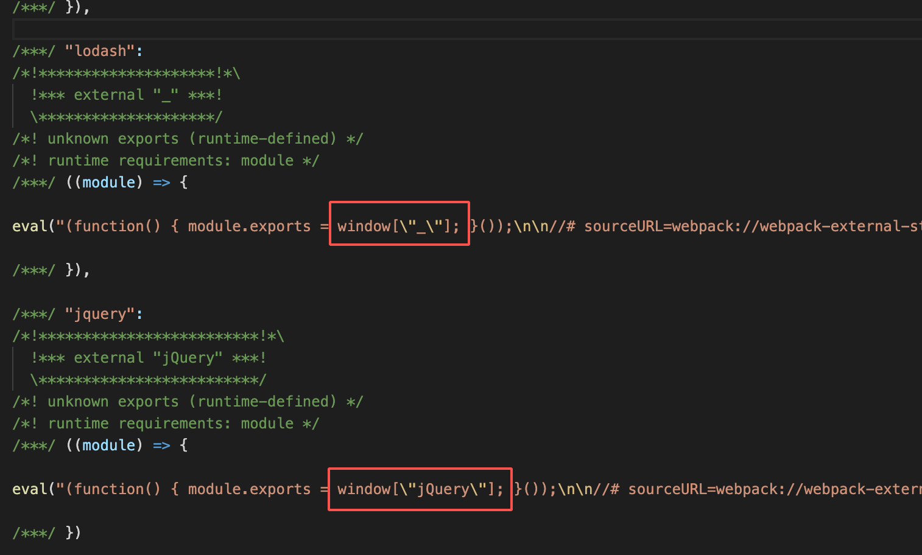The image size is (922, 555).
Task: Click the /*!*****!*\ banner line under jquery
Action: pos(149,336)
